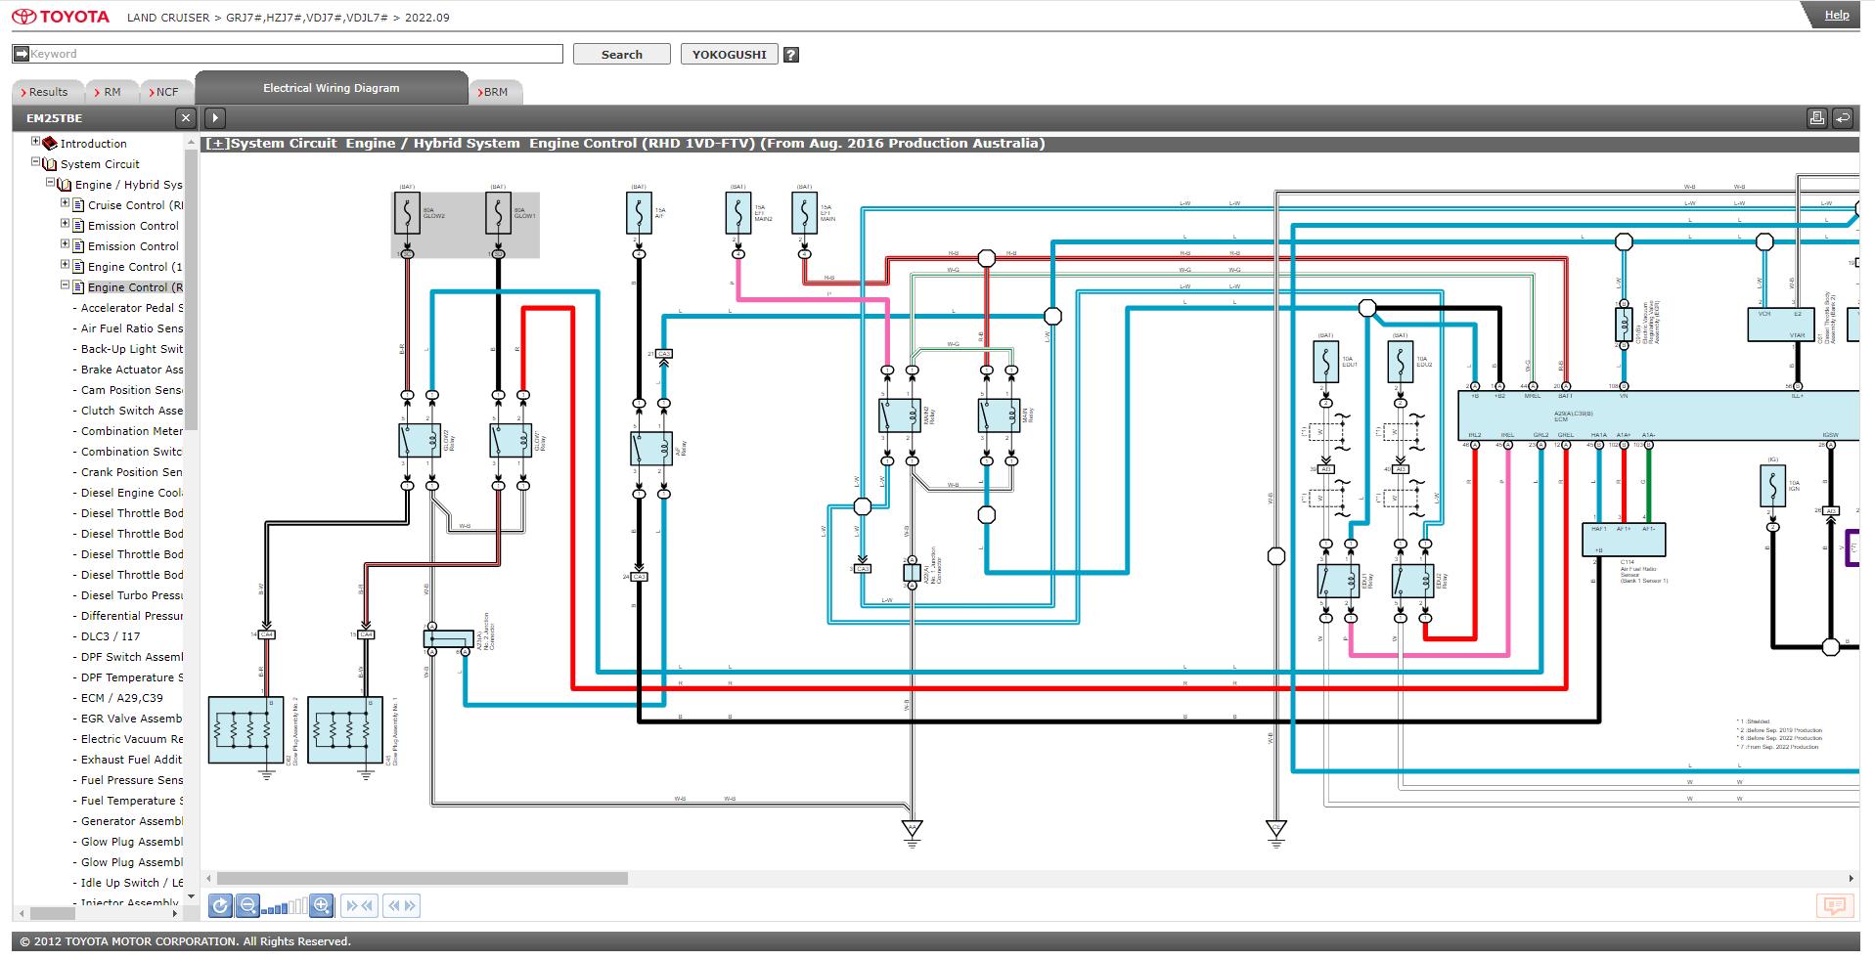This screenshot has height=960, width=1875.
Task: Click the collapse-width arrows icon
Action: click(359, 906)
